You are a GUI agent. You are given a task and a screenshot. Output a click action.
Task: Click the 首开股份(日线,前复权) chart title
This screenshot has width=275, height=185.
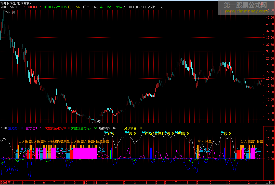coord(16,3)
